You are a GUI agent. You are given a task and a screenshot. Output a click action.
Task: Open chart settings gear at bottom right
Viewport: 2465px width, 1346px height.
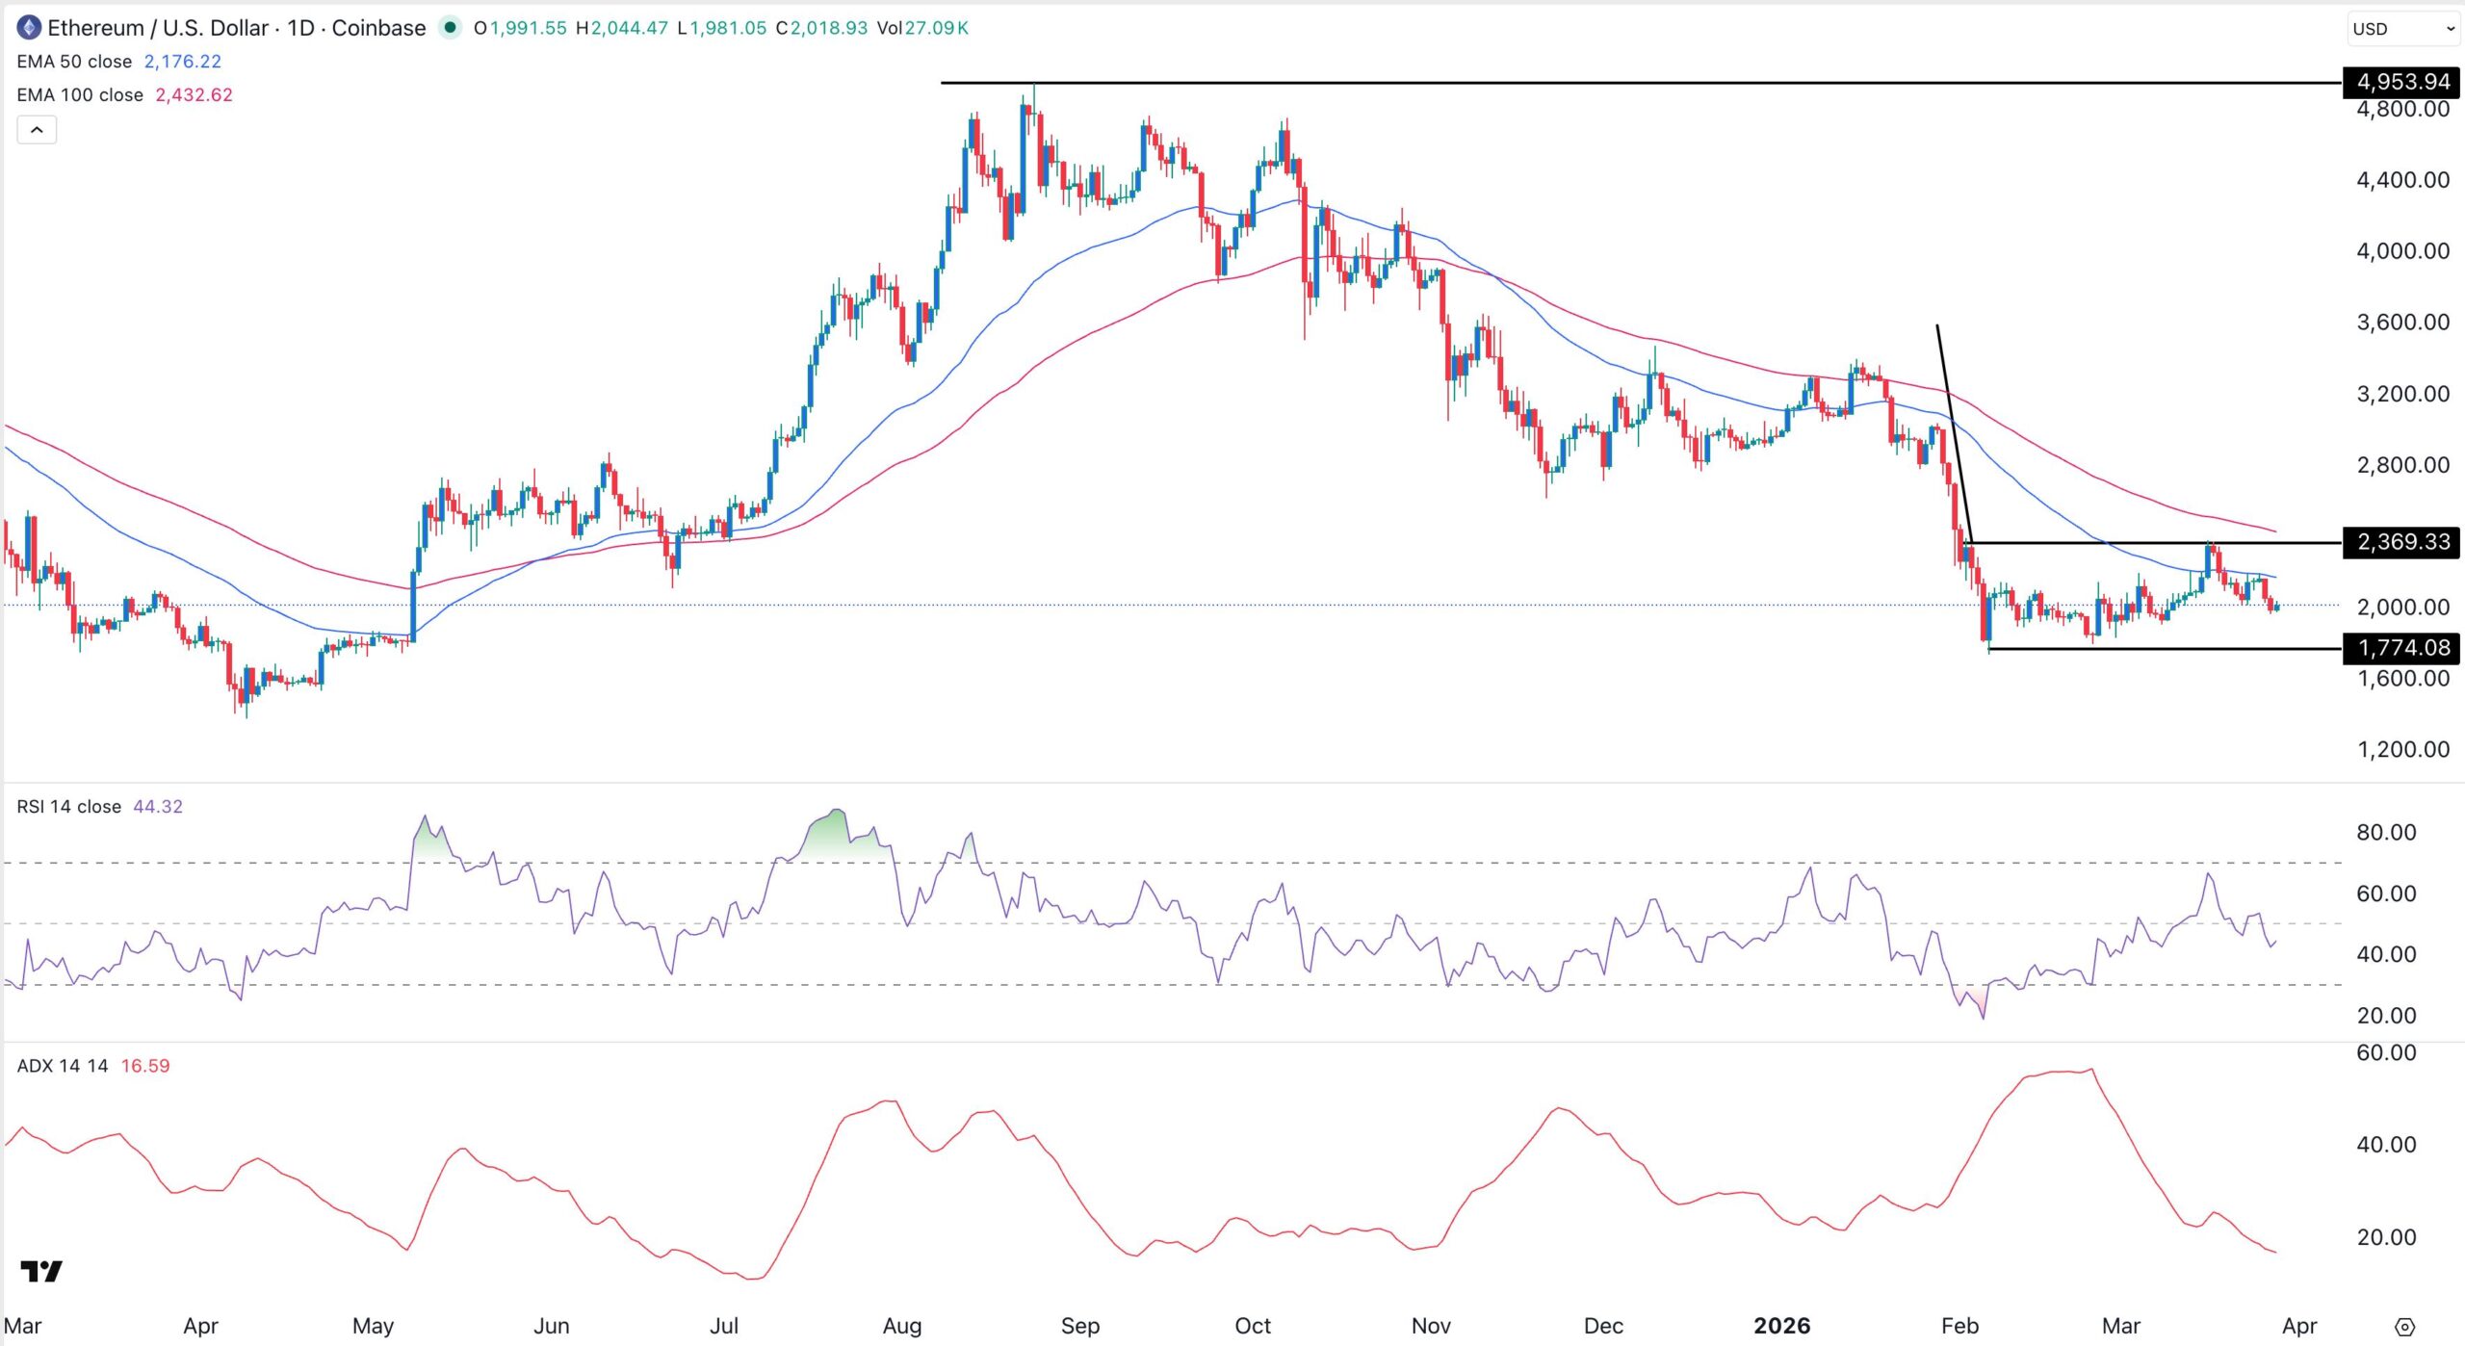[2404, 1327]
